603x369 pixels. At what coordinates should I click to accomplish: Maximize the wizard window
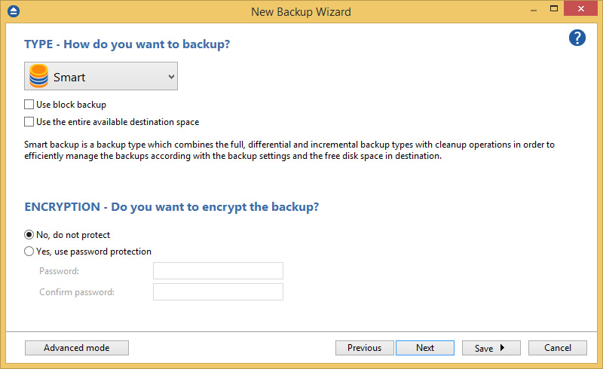(554, 10)
